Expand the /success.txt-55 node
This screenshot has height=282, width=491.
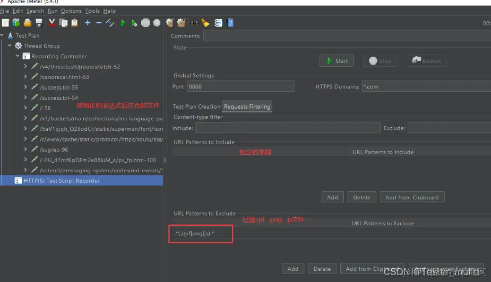pyautogui.click(x=25, y=87)
